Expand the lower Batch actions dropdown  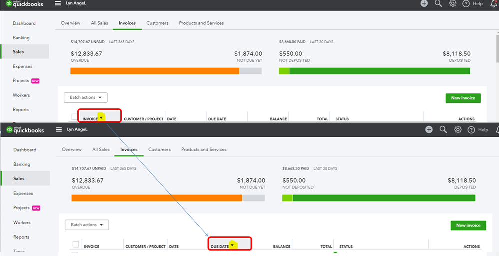[87, 225]
